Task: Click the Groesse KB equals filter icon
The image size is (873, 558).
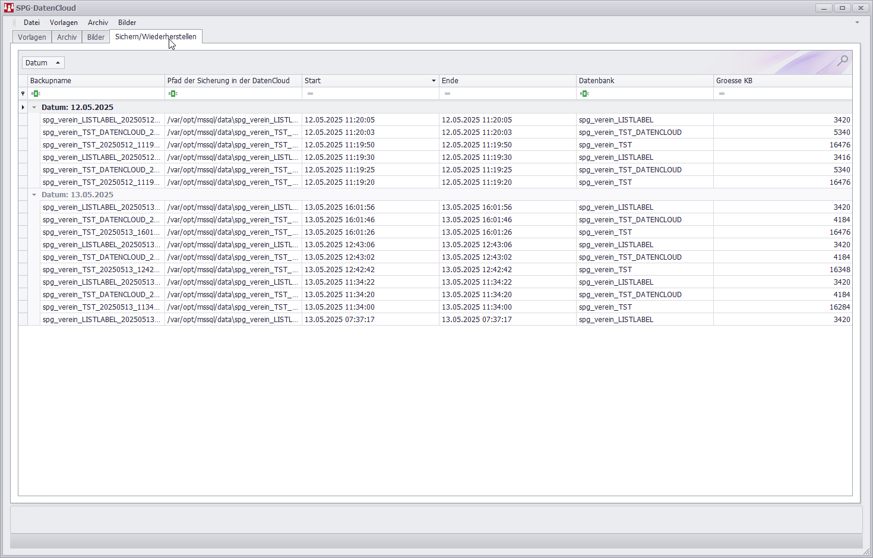Action: [x=722, y=94]
